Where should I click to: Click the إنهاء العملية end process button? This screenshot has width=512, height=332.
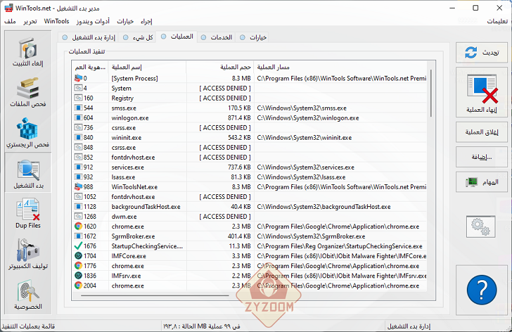point(481,92)
